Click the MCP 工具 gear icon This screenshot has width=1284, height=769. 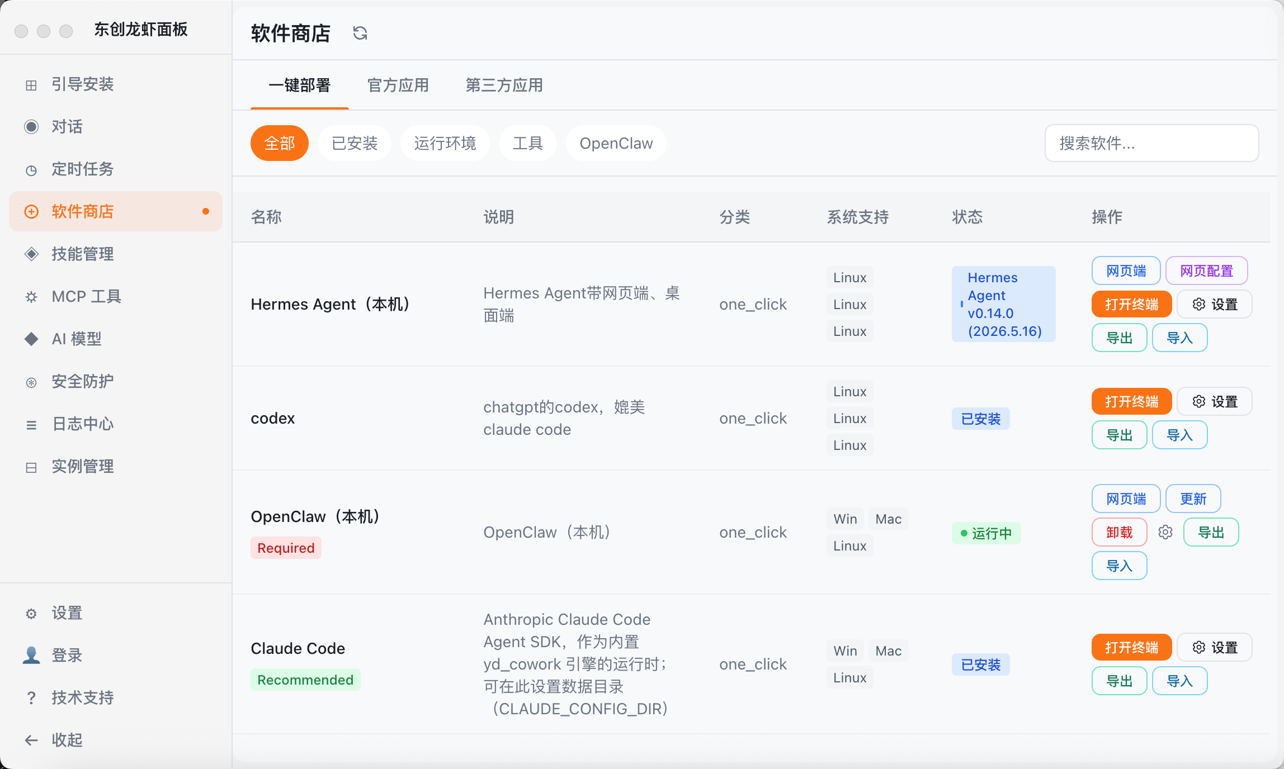click(31, 297)
